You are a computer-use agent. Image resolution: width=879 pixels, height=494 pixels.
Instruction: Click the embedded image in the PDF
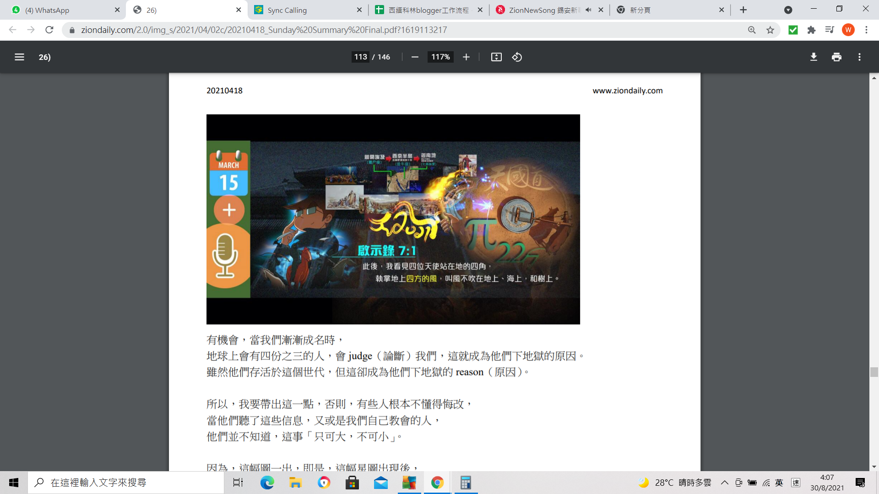[x=393, y=220]
